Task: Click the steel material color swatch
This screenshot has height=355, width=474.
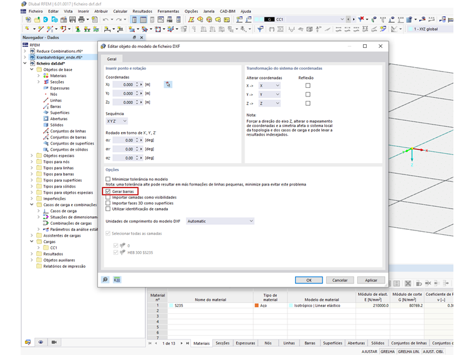Action: (x=257, y=306)
